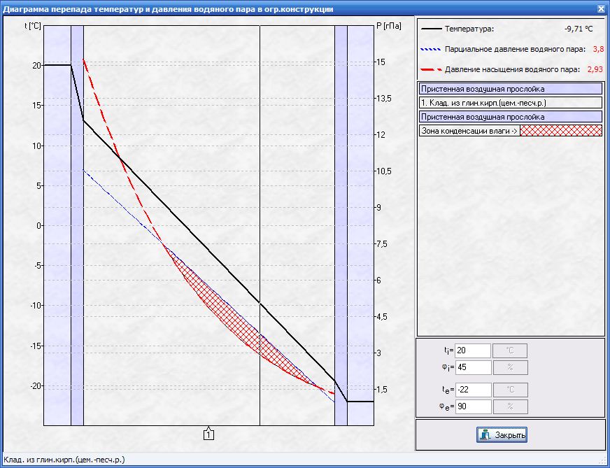Image resolution: width=610 pixels, height=468 pixels.
Task: Click the Зона конденсации влаги label
Action: tap(469, 131)
